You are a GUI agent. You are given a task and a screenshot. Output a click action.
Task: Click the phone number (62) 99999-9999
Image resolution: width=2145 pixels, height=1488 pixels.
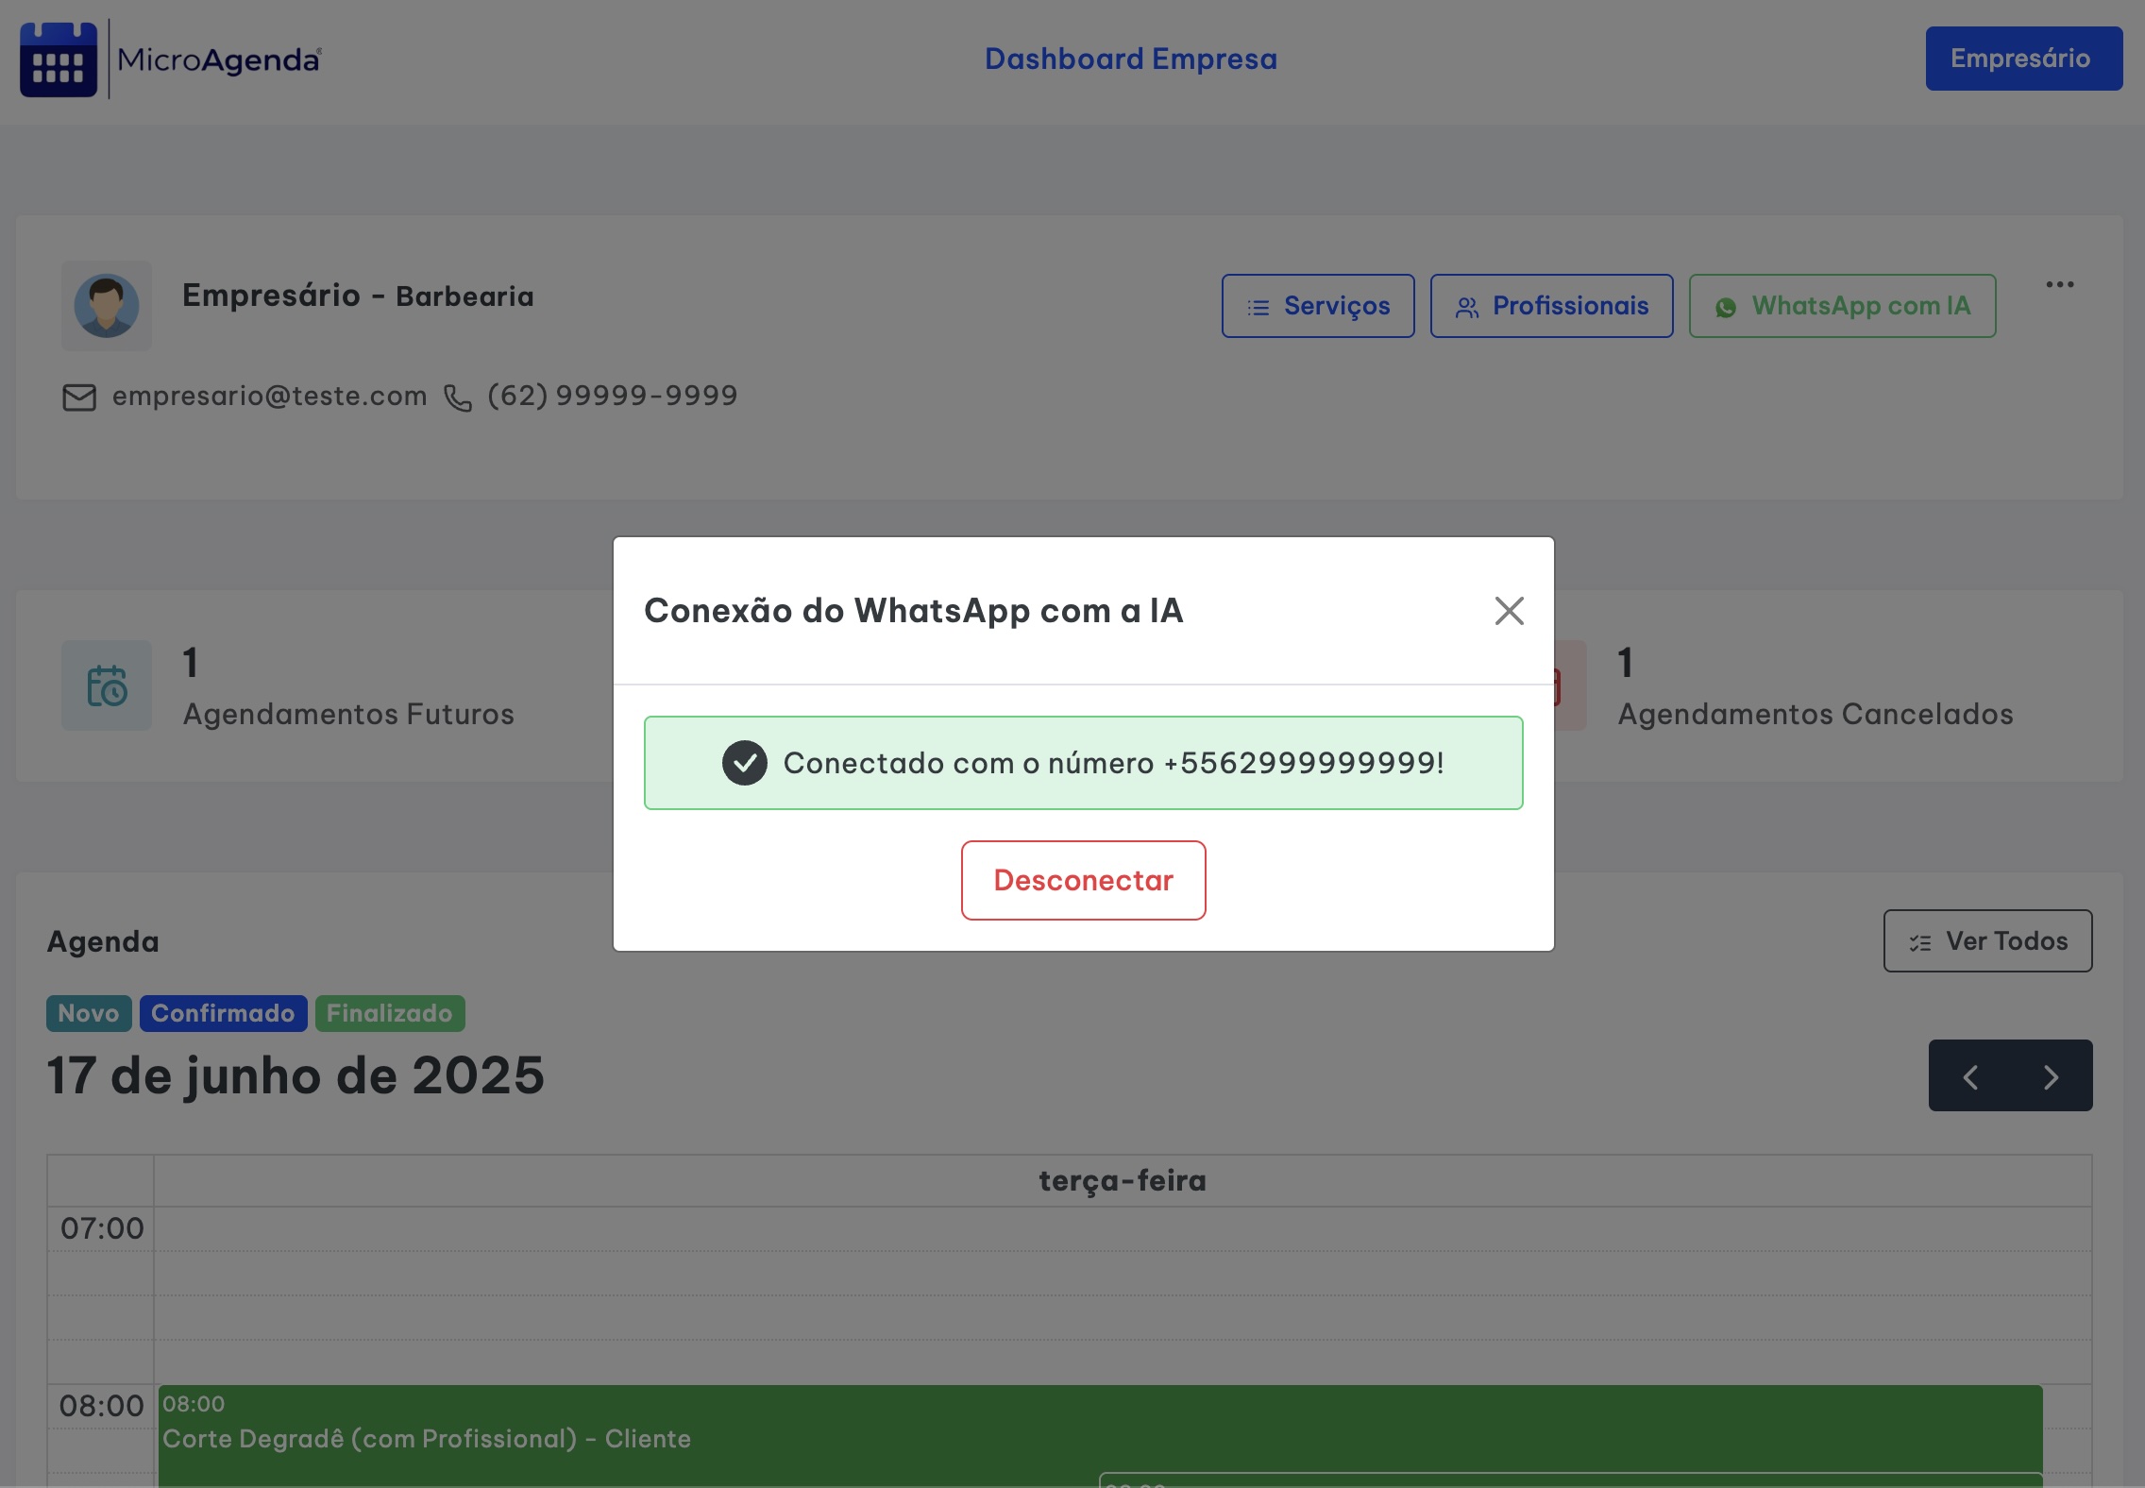coord(612,396)
